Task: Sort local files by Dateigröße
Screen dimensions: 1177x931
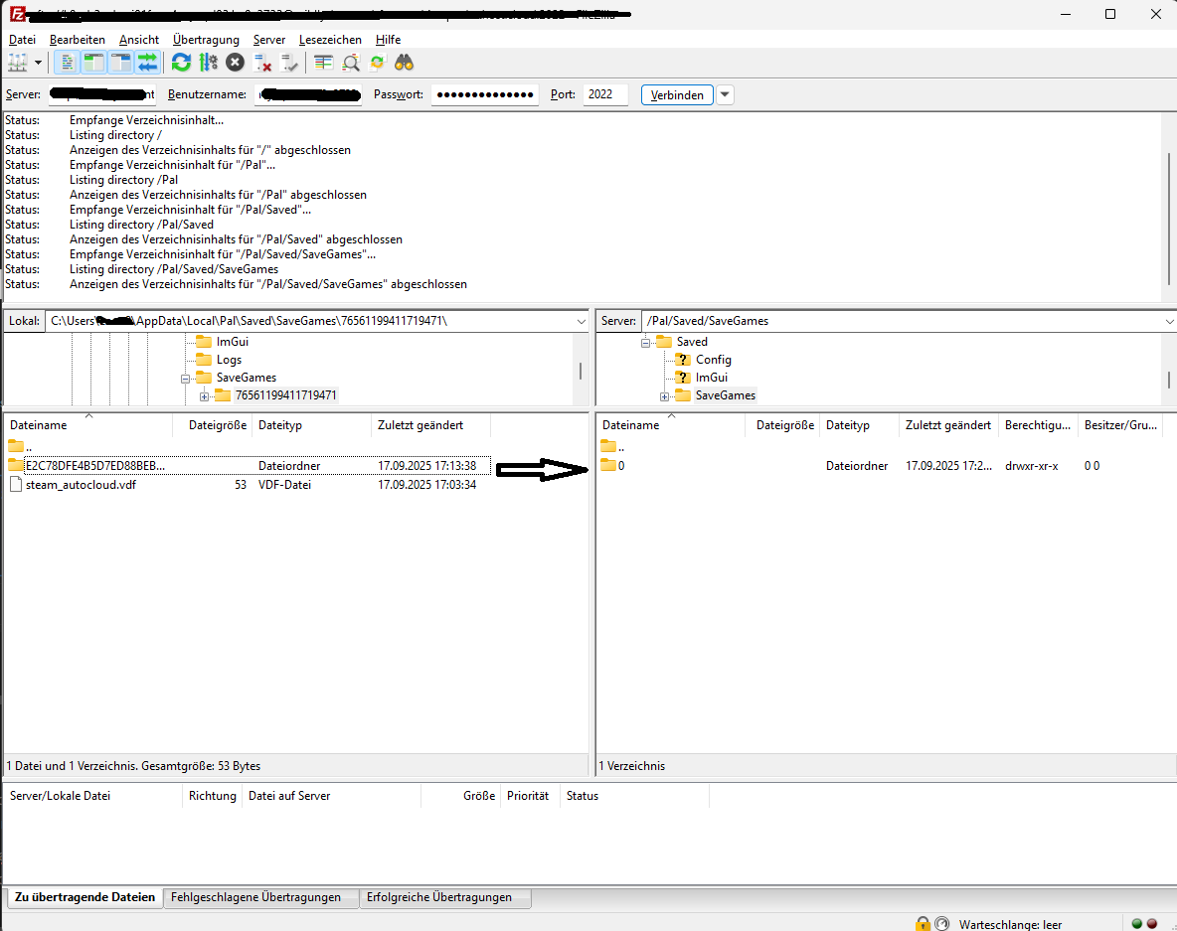Action: (x=213, y=425)
